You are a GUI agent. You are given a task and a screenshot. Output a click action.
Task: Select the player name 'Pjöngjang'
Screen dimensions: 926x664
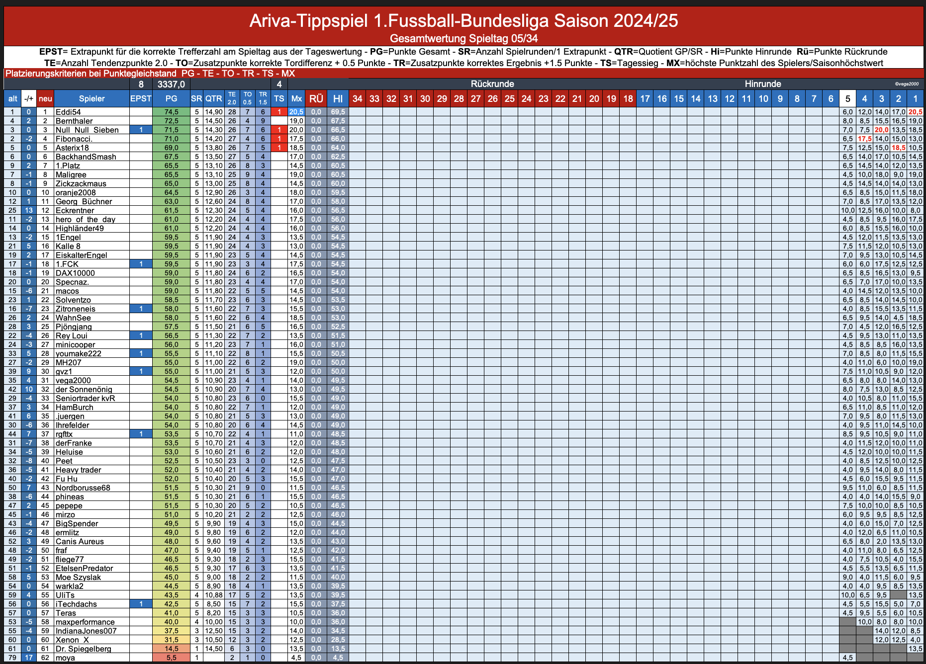(x=74, y=327)
